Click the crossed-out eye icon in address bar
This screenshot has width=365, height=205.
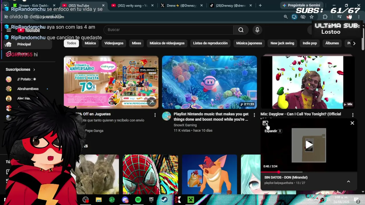[x=303, y=17]
